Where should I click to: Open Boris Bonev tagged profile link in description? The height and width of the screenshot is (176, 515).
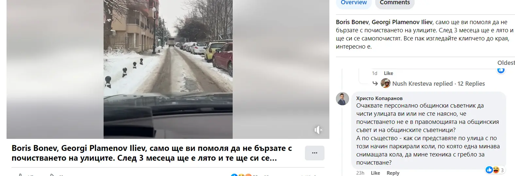tap(352, 22)
